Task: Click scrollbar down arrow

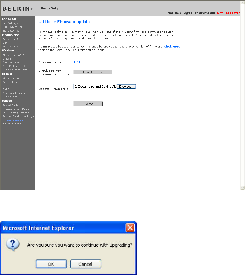Action: tap(242, 188)
